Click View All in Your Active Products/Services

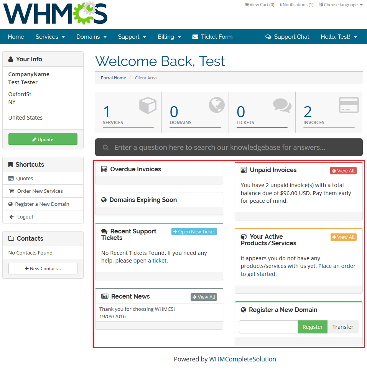(343, 237)
